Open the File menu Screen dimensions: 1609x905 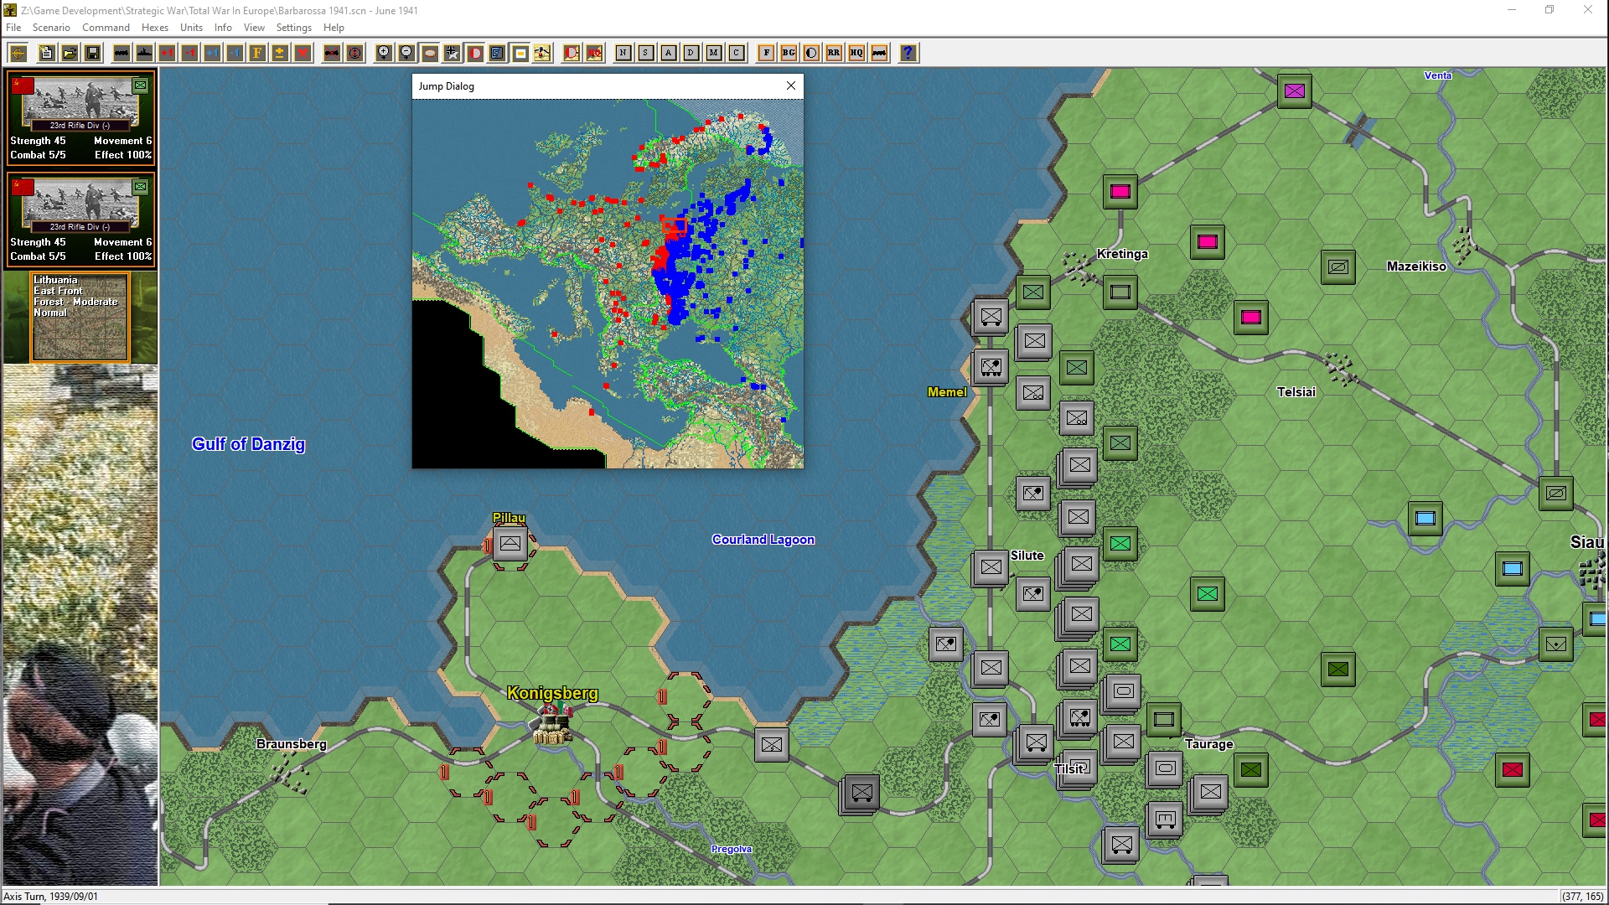pos(13,28)
